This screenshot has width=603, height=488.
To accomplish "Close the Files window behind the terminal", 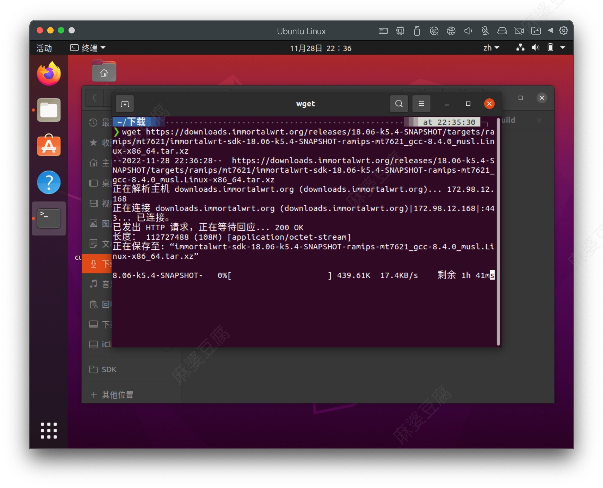I will (x=542, y=98).
